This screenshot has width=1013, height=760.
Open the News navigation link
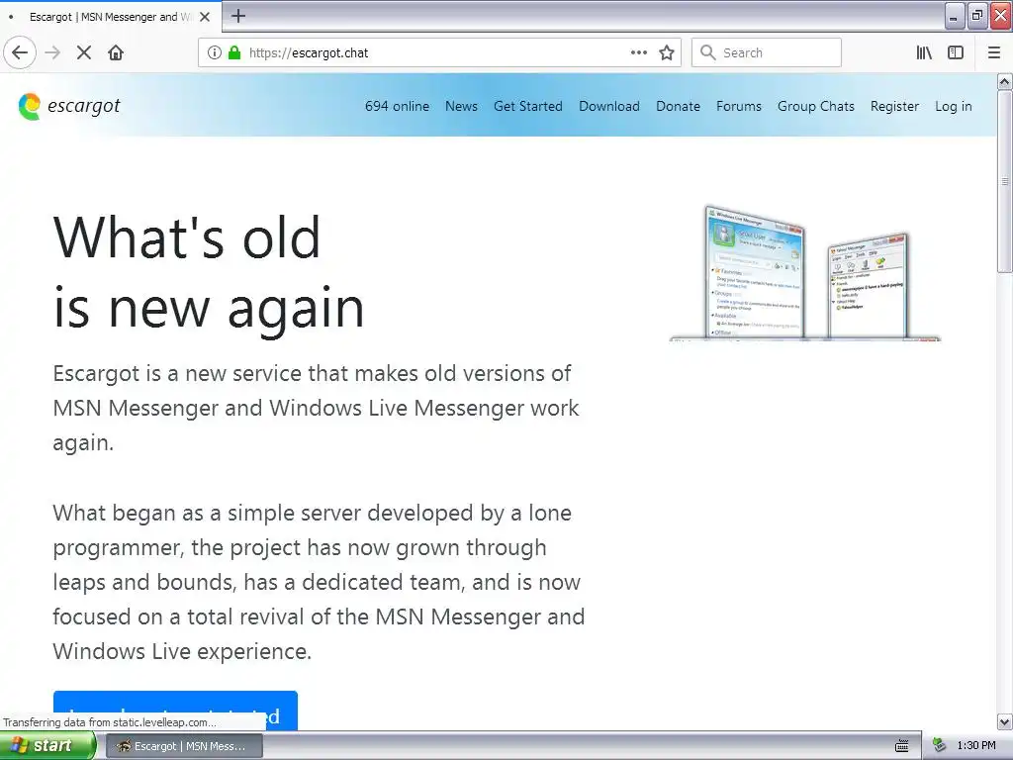(x=461, y=106)
